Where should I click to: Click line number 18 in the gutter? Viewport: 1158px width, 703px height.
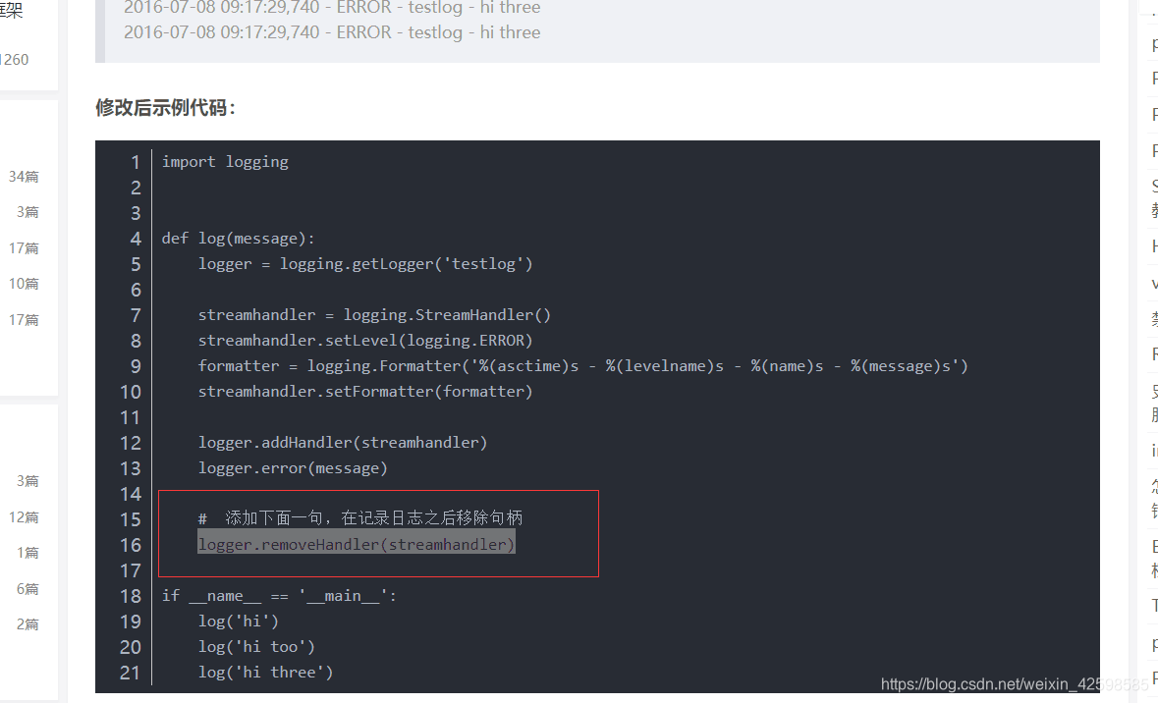tap(130, 597)
